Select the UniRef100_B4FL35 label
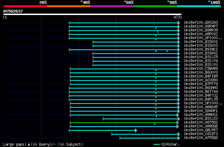 (201, 100)
